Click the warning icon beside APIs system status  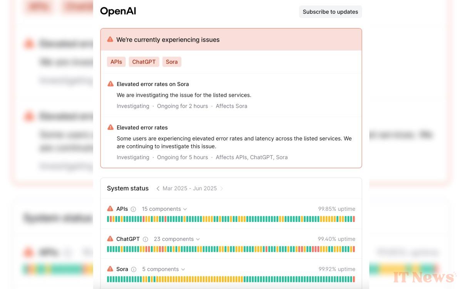[110, 209]
